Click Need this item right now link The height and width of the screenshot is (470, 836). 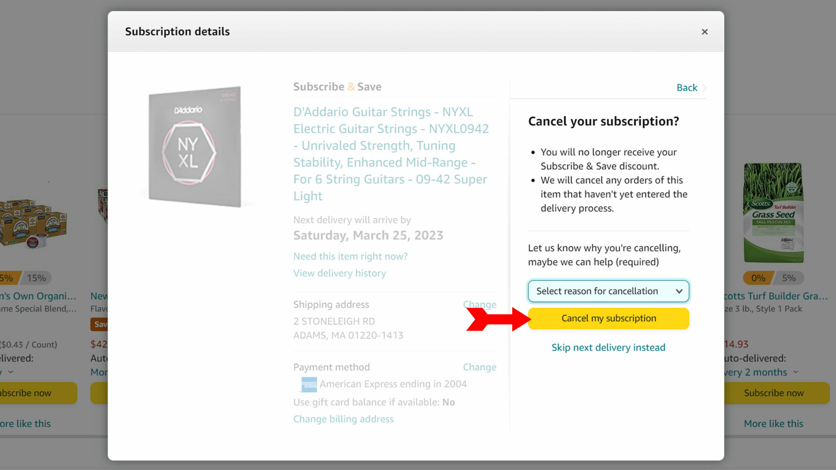350,256
